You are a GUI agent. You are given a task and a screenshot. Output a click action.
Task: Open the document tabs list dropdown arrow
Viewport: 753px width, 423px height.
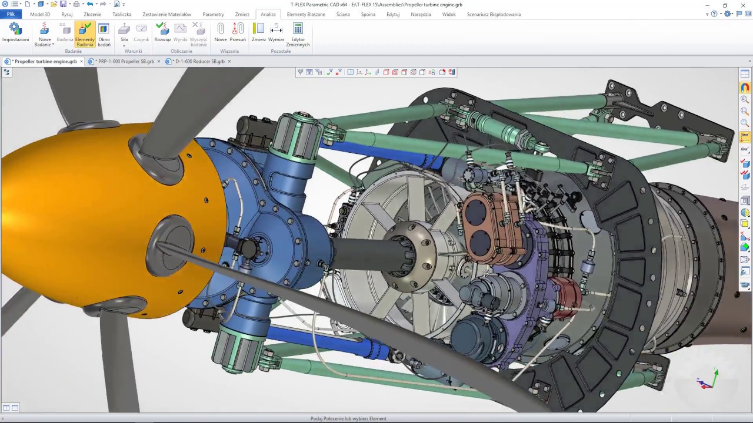[x=749, y=61]
